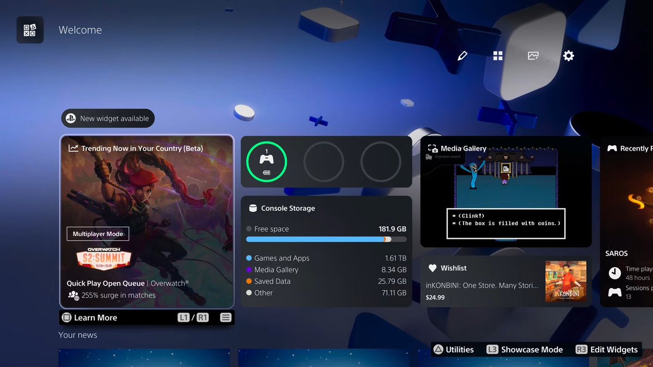Viewport: 653px width, 367px height.
Task: Select the Games and Apps storage row
Action: click(326, 258)
